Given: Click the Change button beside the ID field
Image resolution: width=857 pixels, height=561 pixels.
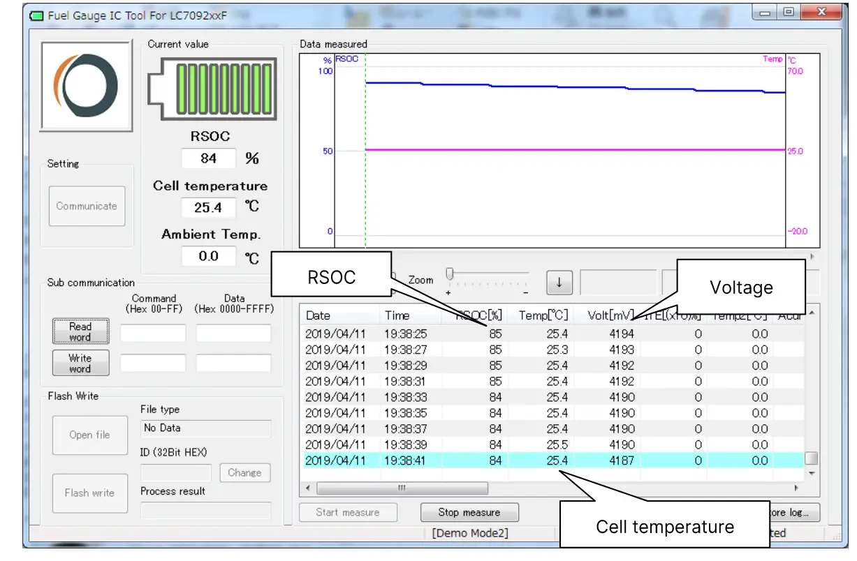Looking at the screenshot, I should 244,472.
